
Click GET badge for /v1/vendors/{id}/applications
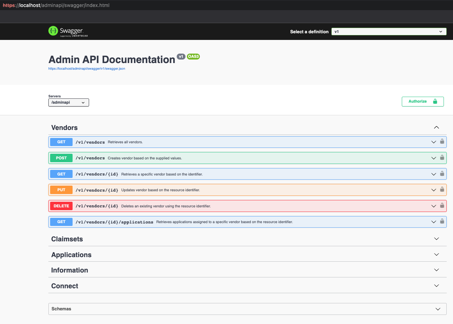click(x=61, y=222)
